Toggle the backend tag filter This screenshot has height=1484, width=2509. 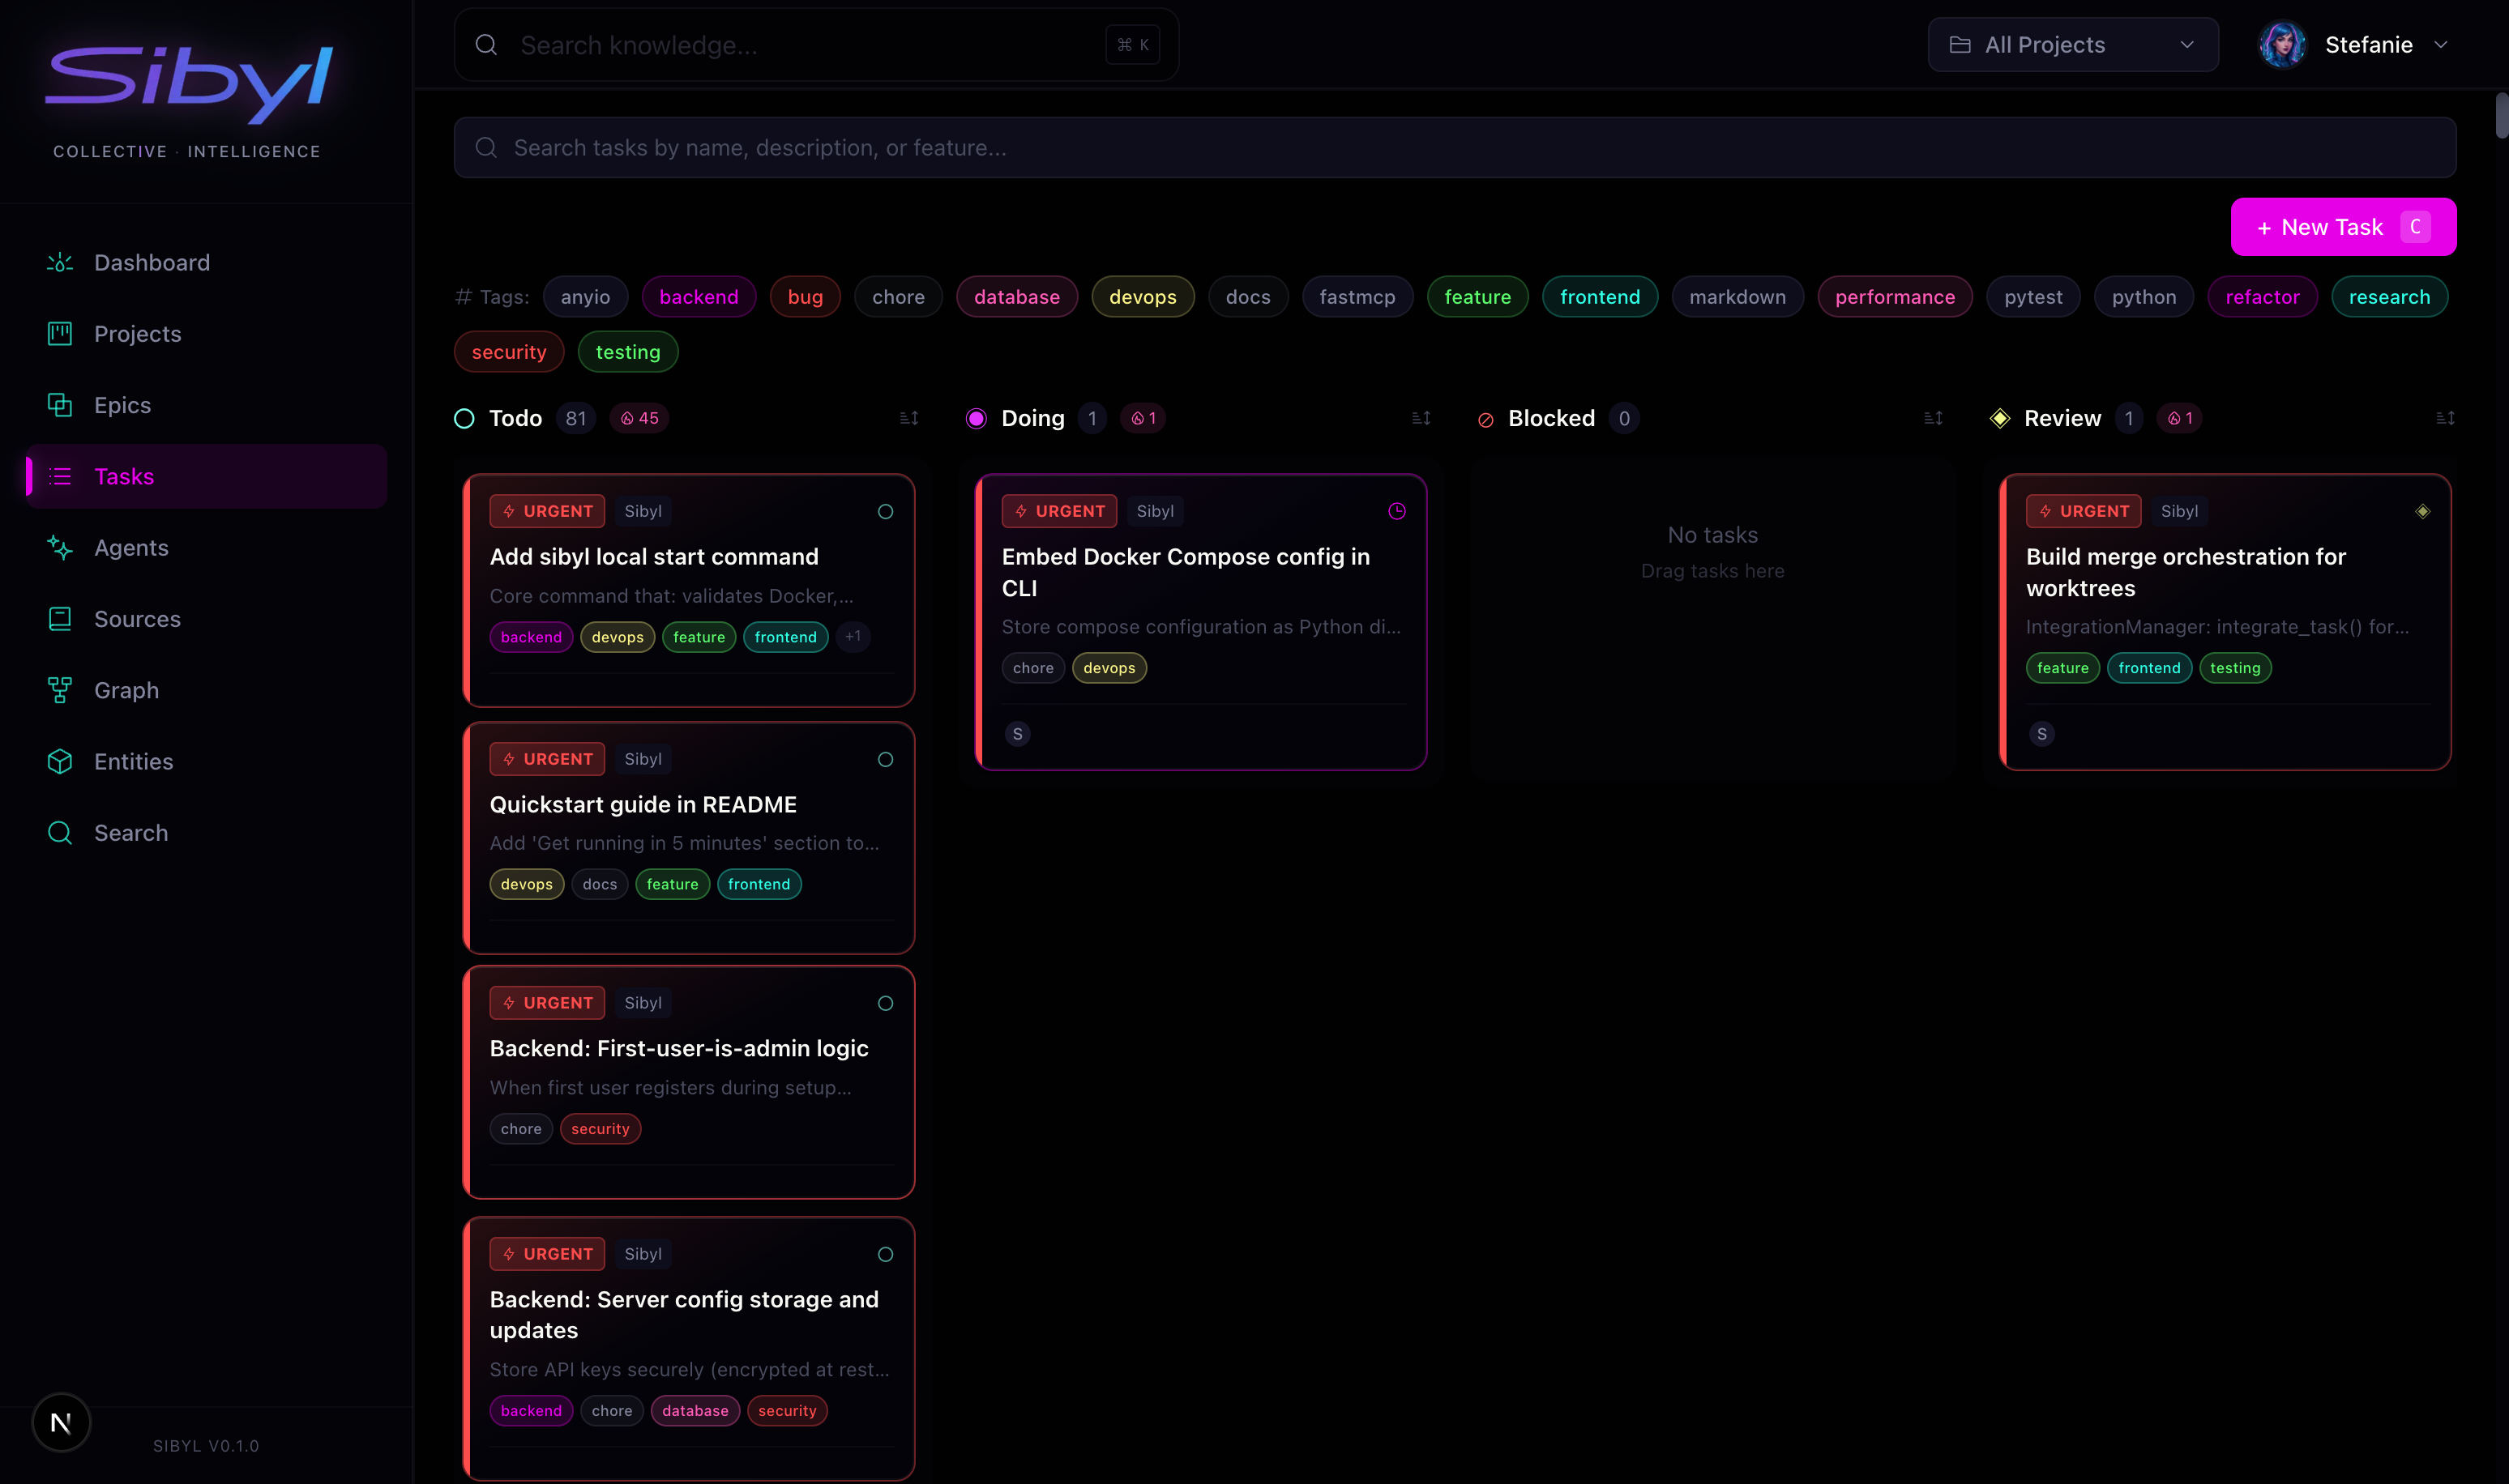(x=699, y=297)
